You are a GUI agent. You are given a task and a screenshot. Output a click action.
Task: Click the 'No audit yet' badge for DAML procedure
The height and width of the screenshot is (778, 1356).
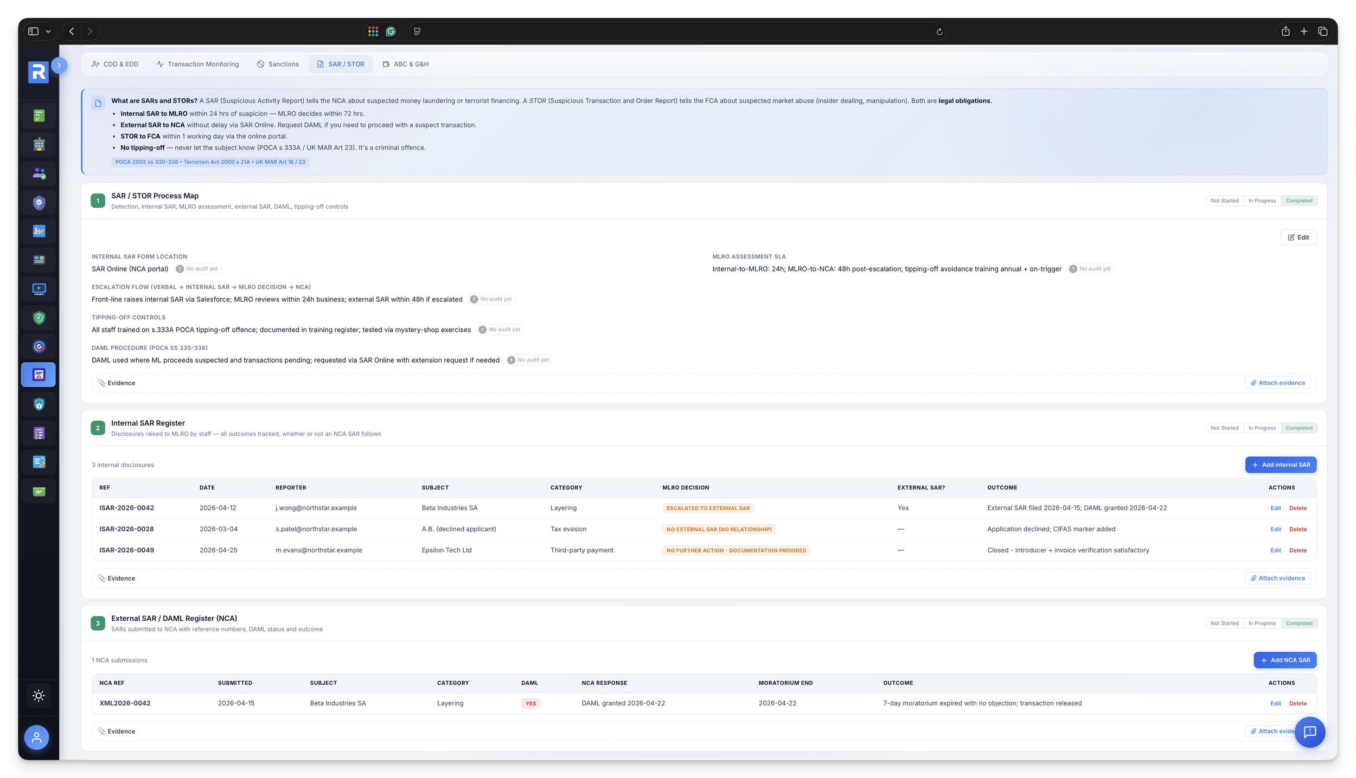[x=529, y=360]
